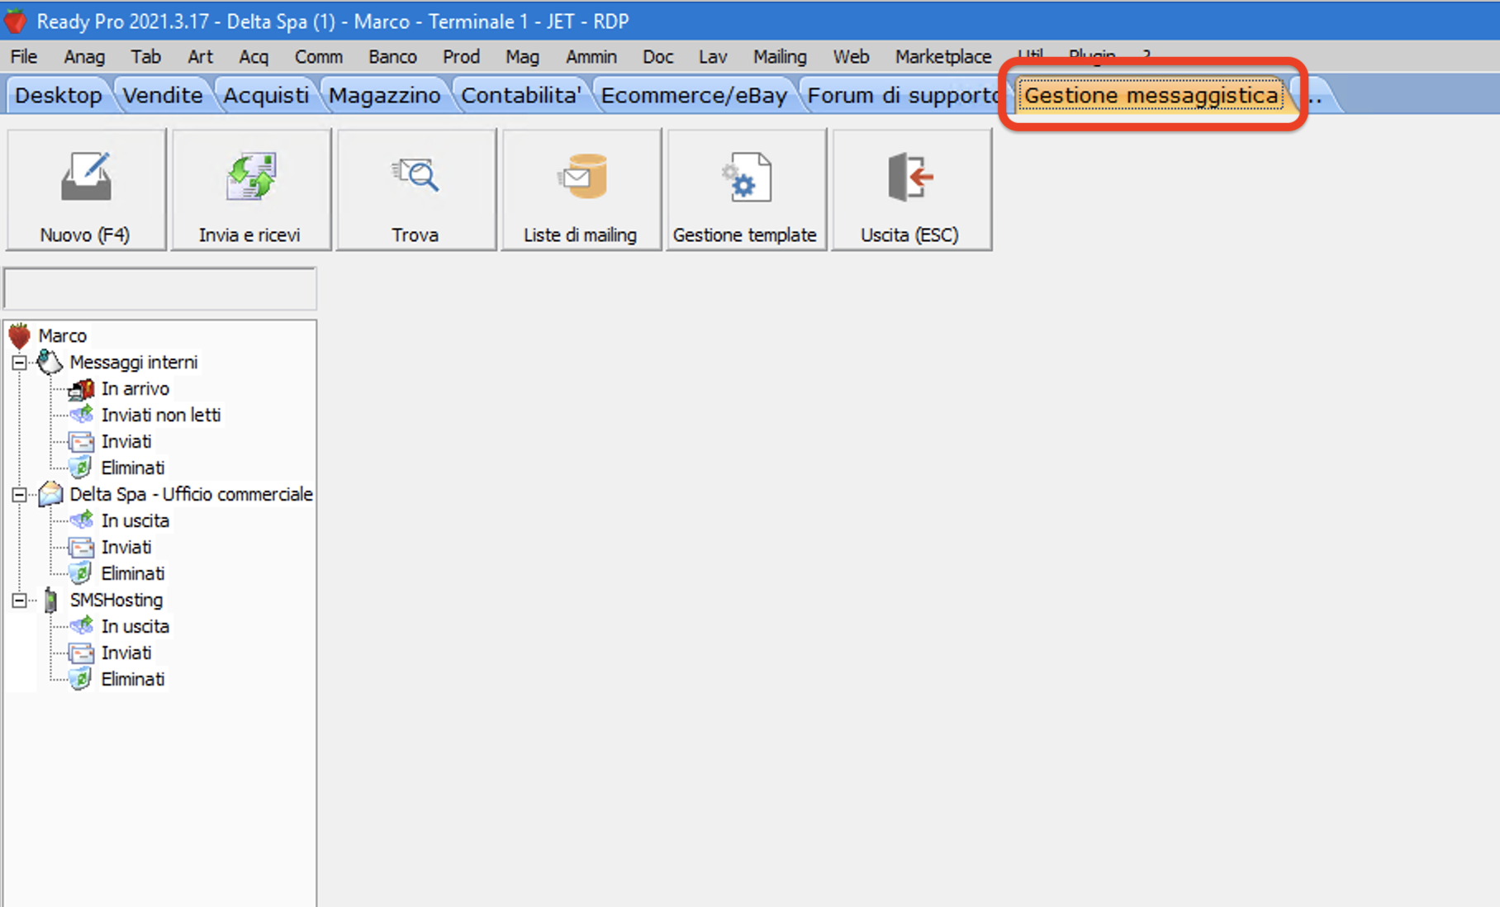The height and width of the screenshot is (907, 1500).
Task: Switch to the Forum di supporto tab
Action: [x=903, y=96]
